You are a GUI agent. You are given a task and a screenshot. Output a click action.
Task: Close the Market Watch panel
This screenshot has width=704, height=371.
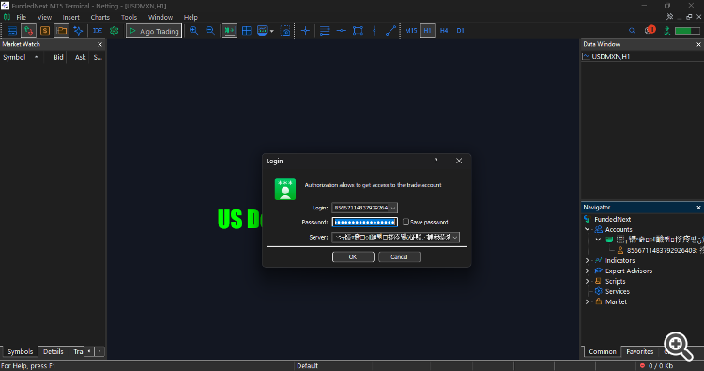pos(99,44)
